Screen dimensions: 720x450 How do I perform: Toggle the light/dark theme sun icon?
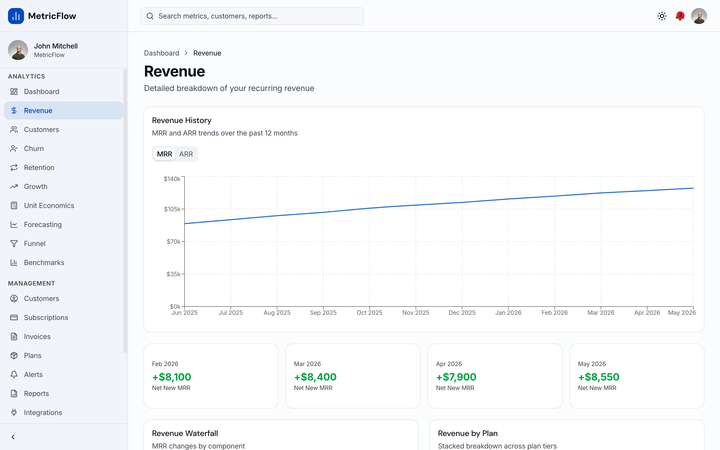click(x=662, y=16)
